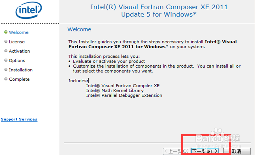255x155 pixels.
Task: Click the Intel logo
Action: tap(28, 10)
